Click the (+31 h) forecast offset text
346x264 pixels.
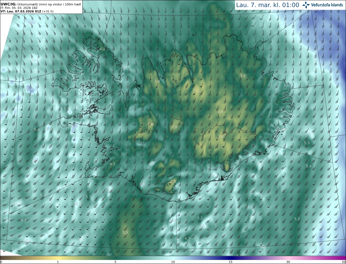[48, 12]
